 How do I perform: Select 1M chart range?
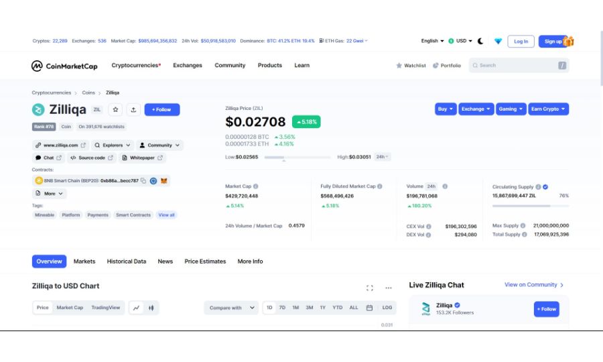[295, 308]
